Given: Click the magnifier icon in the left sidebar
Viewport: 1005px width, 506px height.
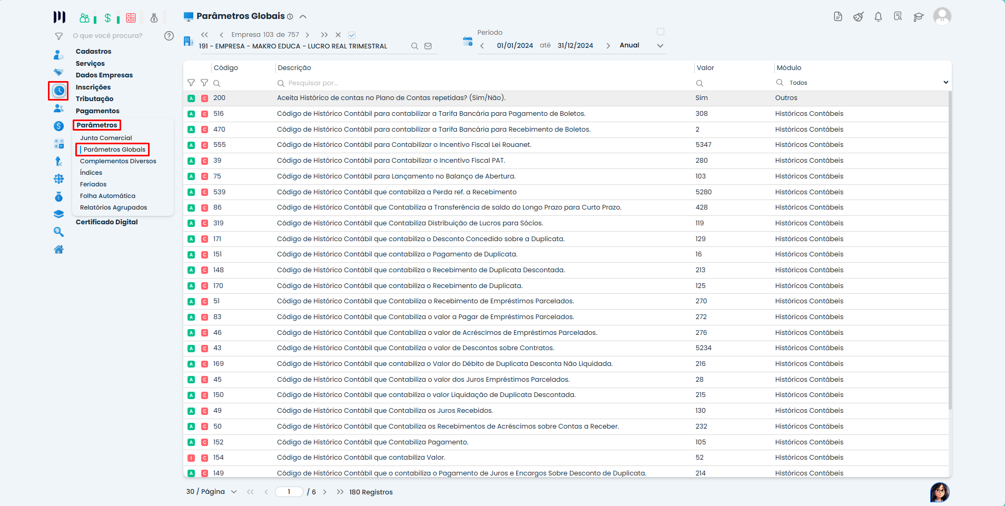Looking at the screenshot, I should click(x=58, y=232).
